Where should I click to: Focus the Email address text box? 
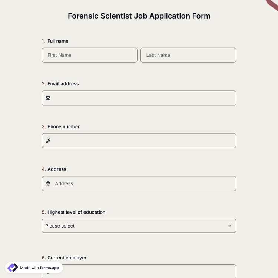coord(143,98)
